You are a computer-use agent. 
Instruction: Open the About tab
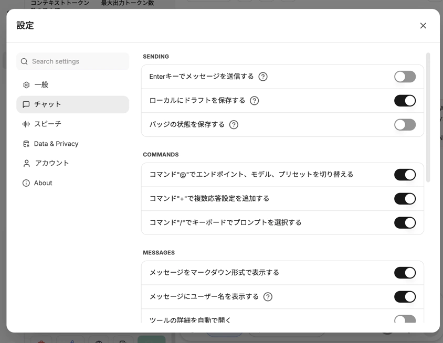[72, 183]
